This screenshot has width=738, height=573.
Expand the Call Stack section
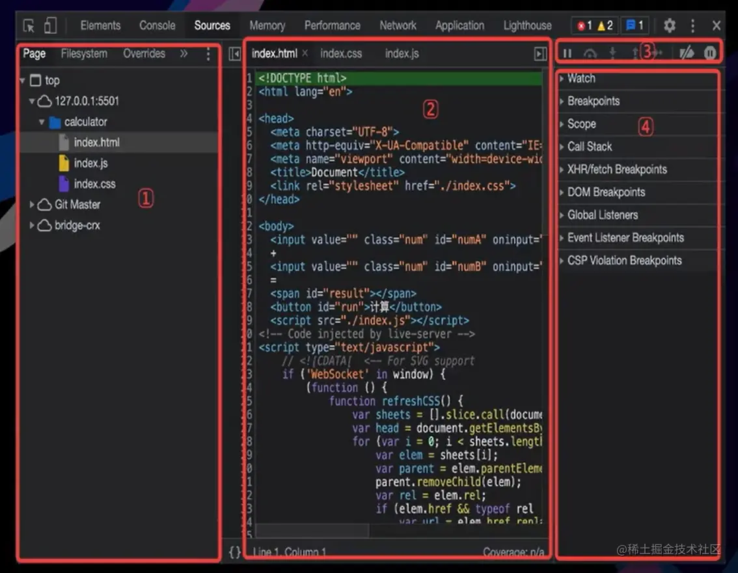(638, 147)
